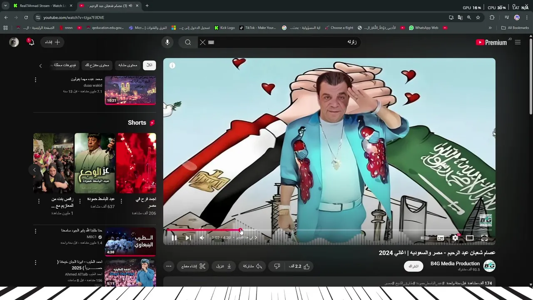Show more Shorts with the left arrow

(34, 170)
